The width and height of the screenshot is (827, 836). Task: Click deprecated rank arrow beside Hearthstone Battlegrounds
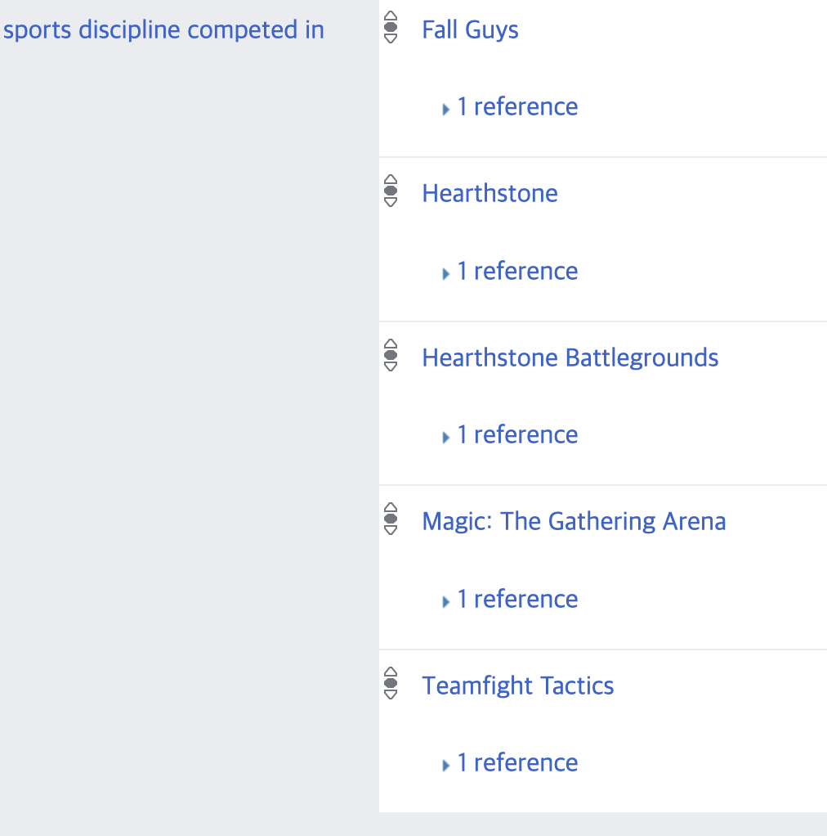point(391,366)
